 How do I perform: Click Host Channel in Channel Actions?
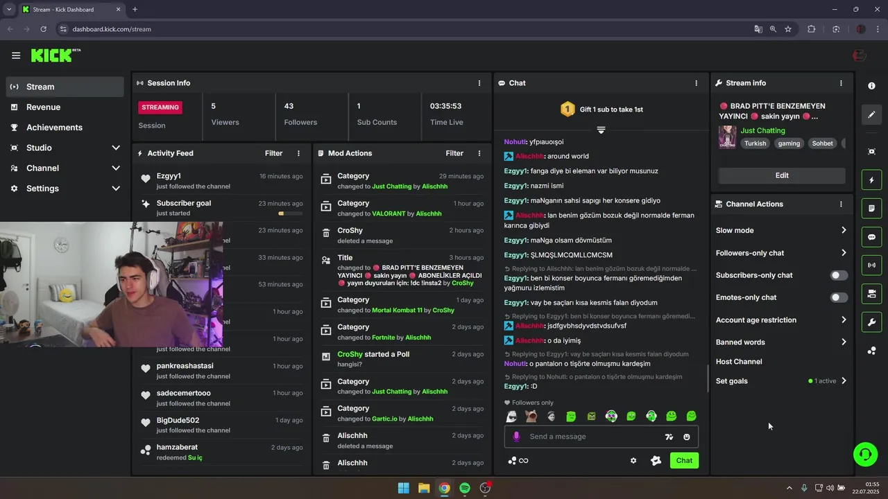coord(739,362)
